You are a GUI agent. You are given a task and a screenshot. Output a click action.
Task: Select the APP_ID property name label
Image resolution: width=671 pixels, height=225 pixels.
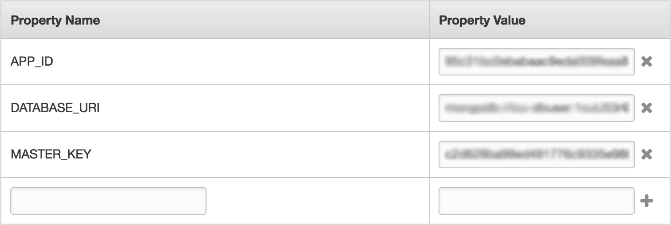coord(32,62)
